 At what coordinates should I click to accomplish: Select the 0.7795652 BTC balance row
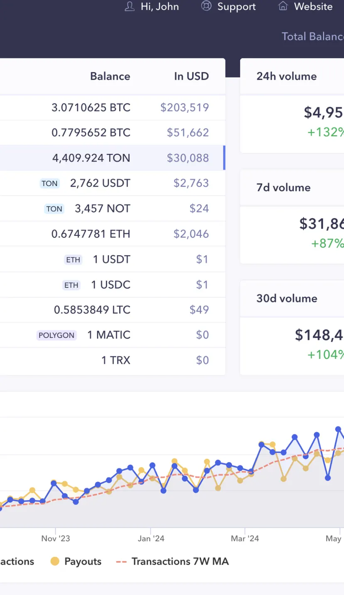(x=113, y=133)
